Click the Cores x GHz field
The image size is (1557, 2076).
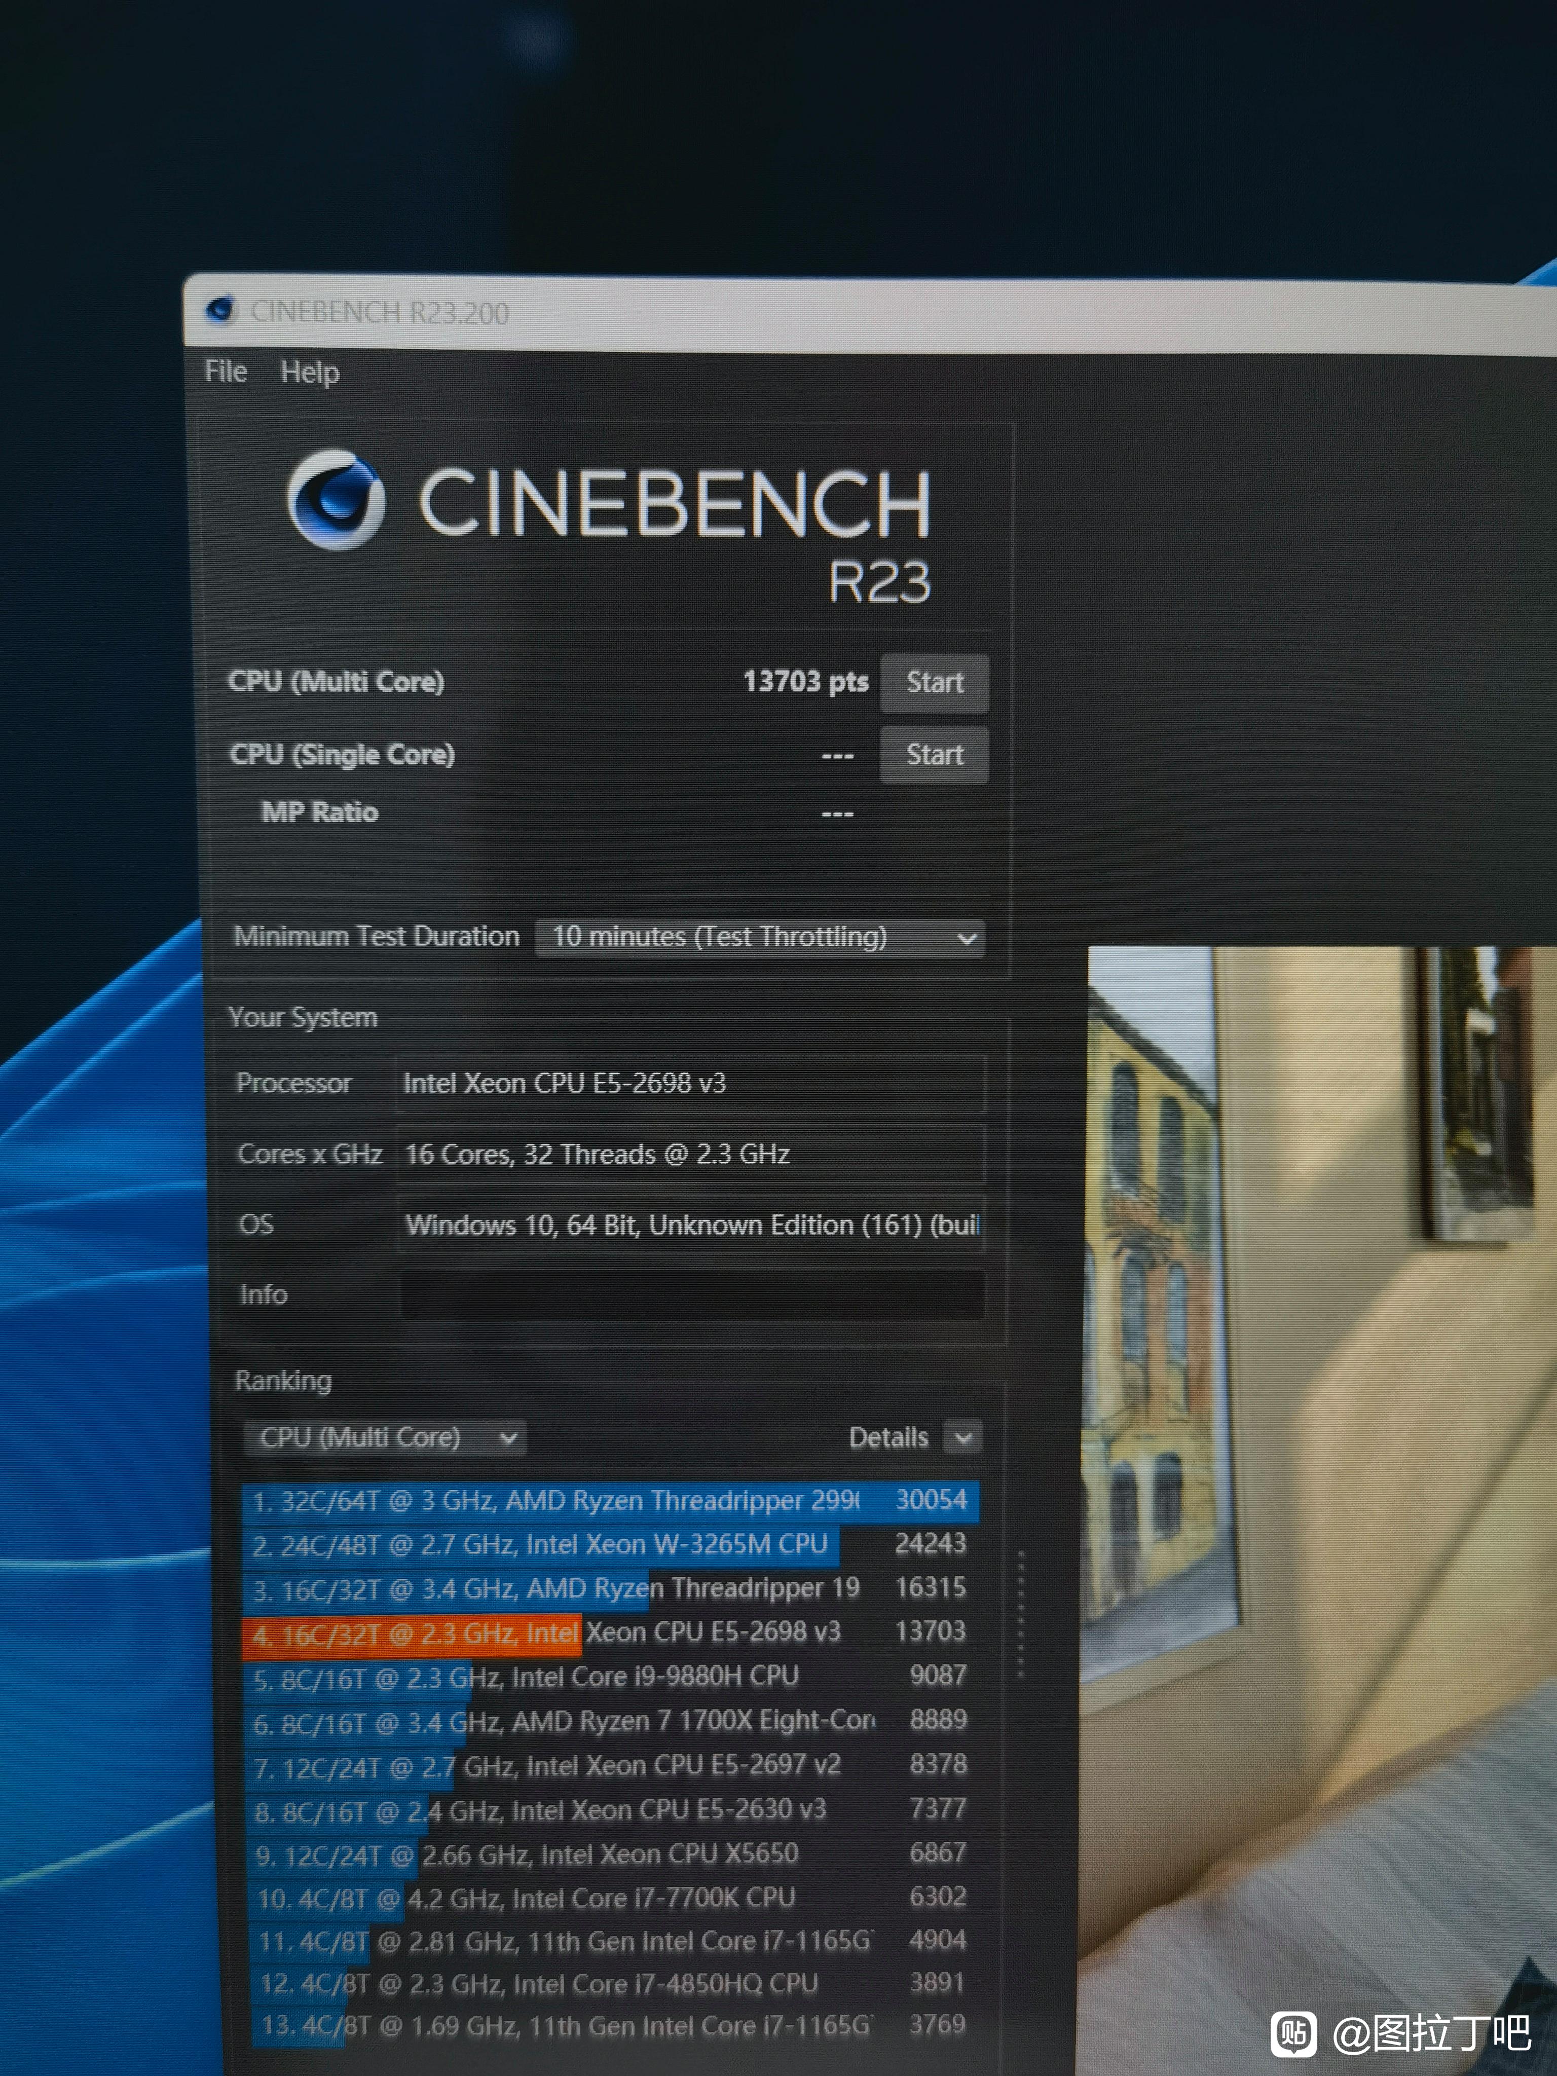point(690,1155)
